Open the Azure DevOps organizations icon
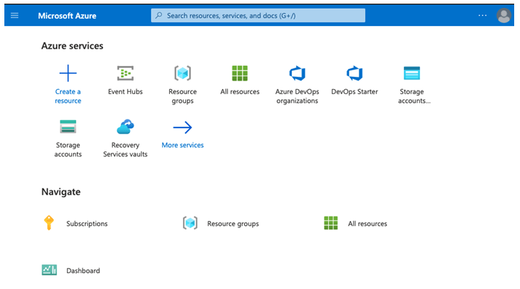 click(x=297, y=73)
